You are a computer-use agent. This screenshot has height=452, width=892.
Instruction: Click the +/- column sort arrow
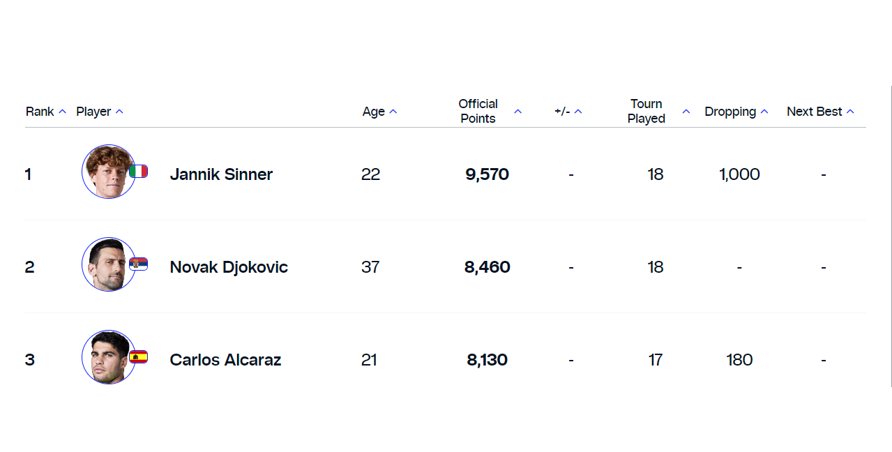click(x=577, y=112)
